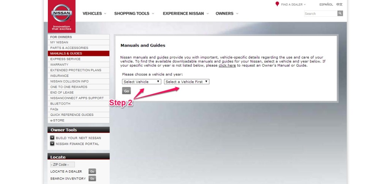Click the Owner Tools panel header
Screen dimensions: 389x184
78,130
